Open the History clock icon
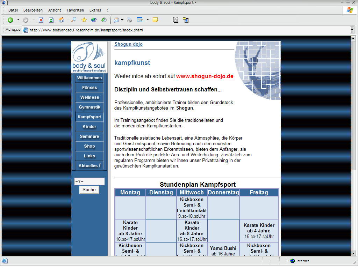 [104, 20]
